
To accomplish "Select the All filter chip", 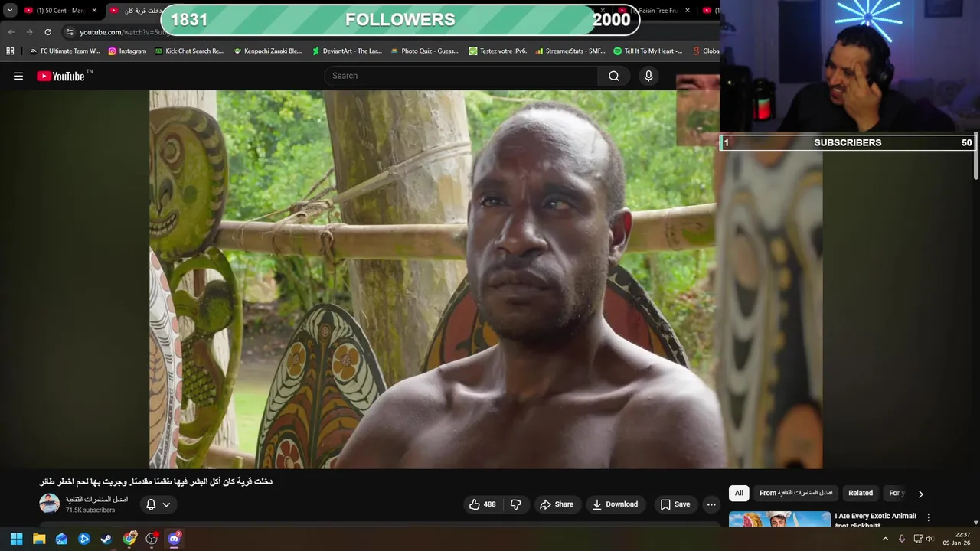I will click(739, 493).
